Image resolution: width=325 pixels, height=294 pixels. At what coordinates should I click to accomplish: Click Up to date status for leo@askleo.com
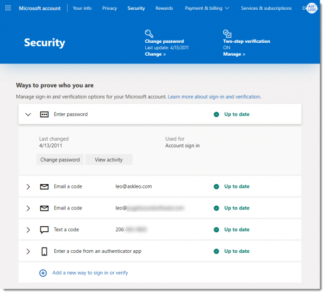[x=237, y=186]
